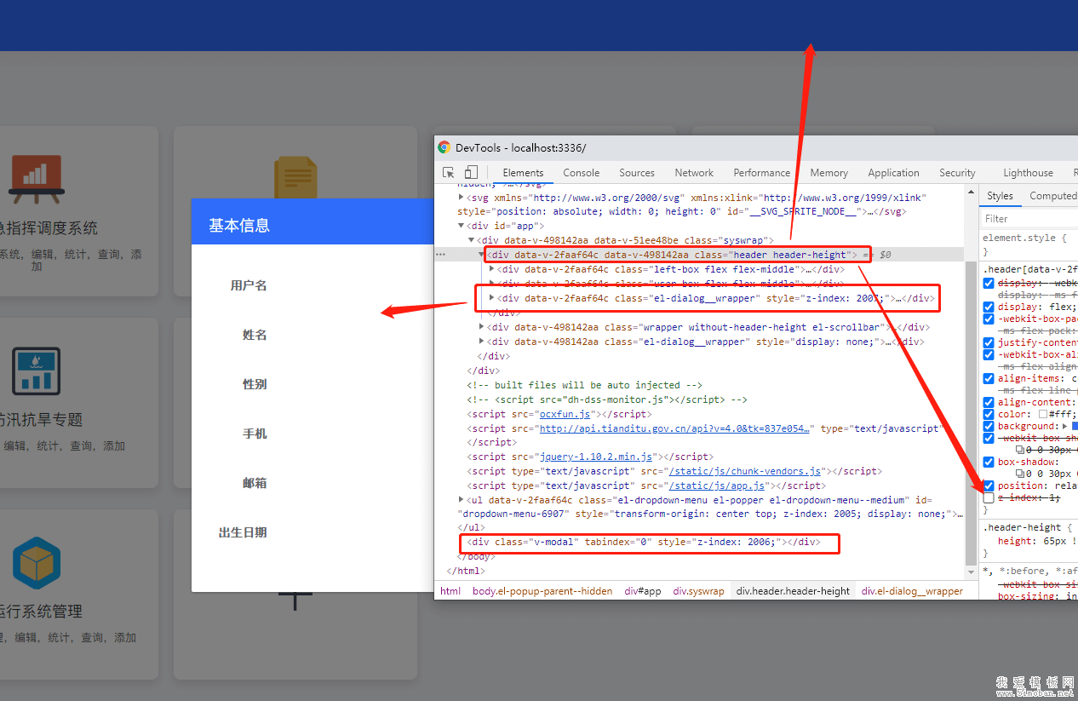Click the Elements panel scrollbar up arrow

(x=971, y=192)
